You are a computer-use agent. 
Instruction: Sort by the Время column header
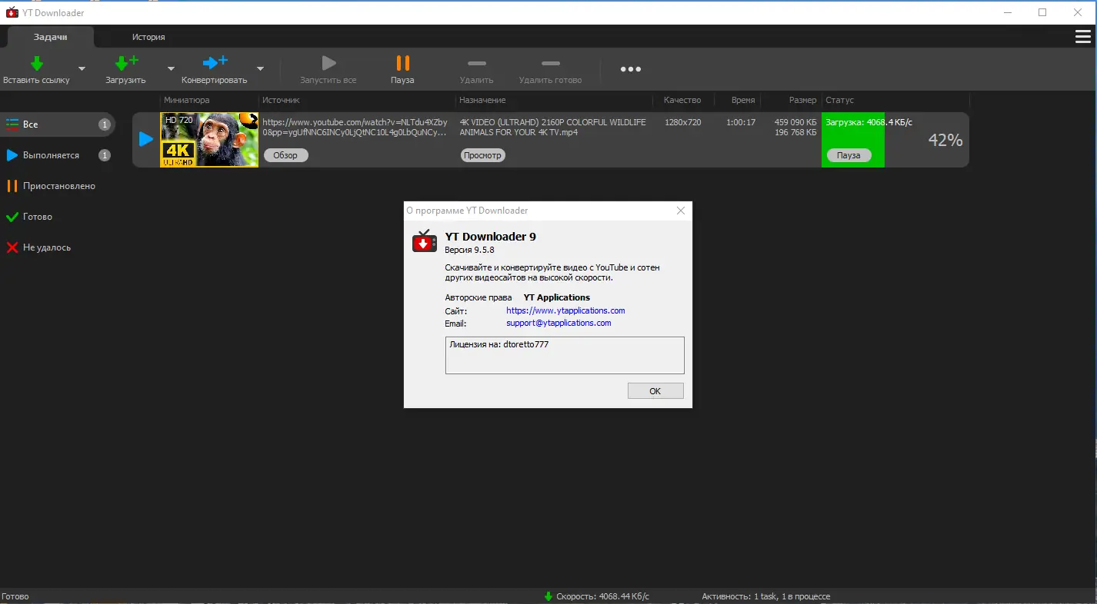743,100
